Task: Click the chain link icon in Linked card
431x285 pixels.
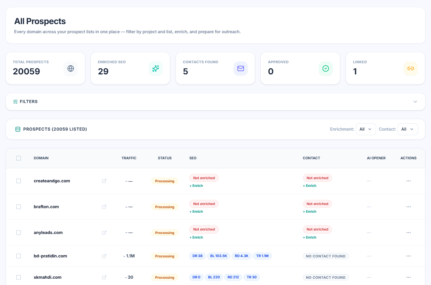Action: [x=411, y=68]
